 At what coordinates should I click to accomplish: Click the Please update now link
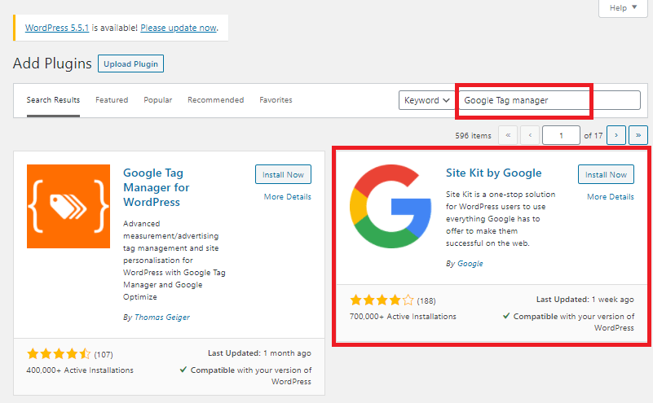tap(179, 28)
